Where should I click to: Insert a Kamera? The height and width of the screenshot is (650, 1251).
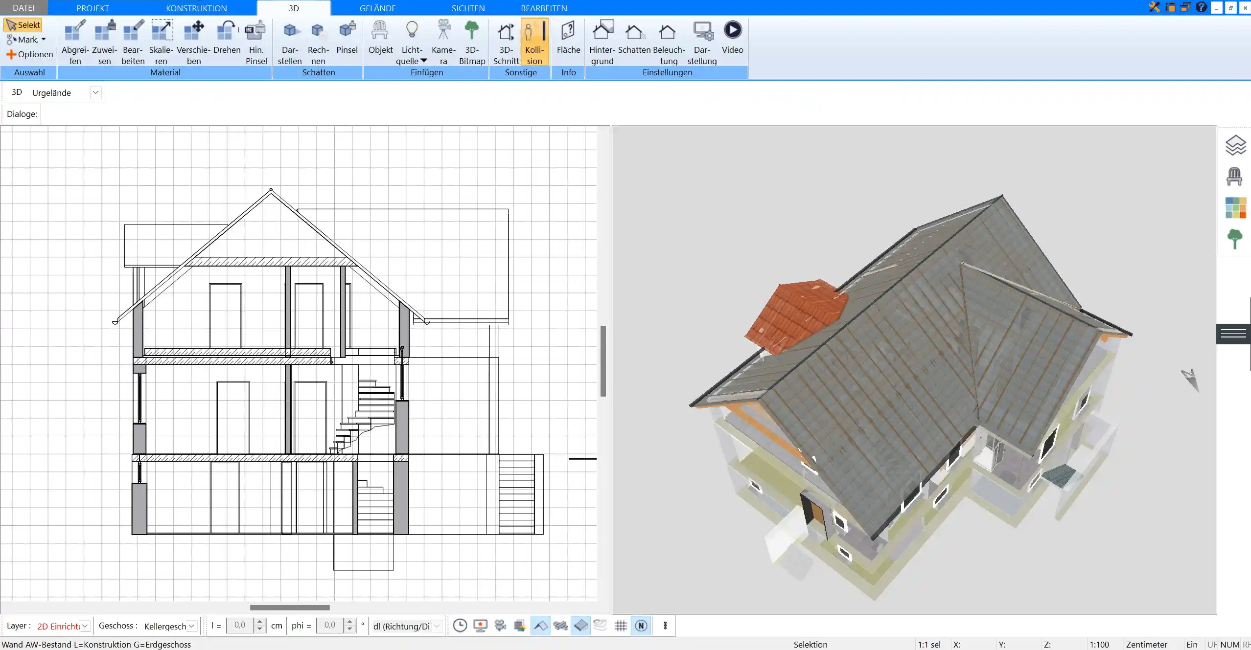443,42
